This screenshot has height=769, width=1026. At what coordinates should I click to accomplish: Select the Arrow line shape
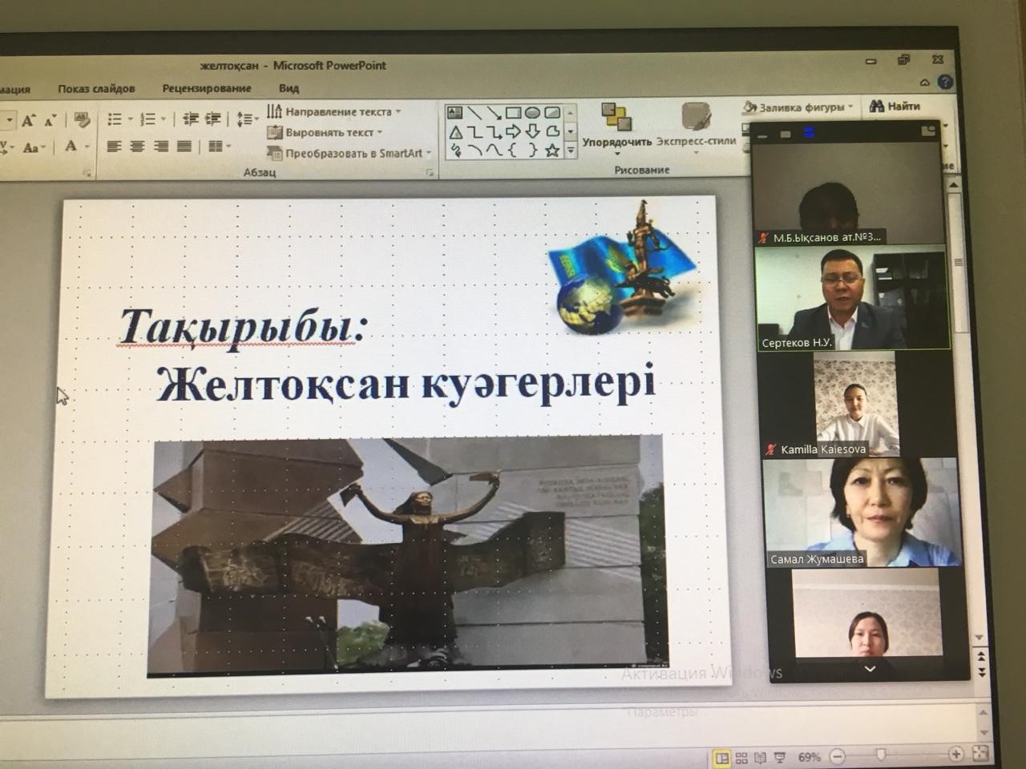[x=494, y=113]
